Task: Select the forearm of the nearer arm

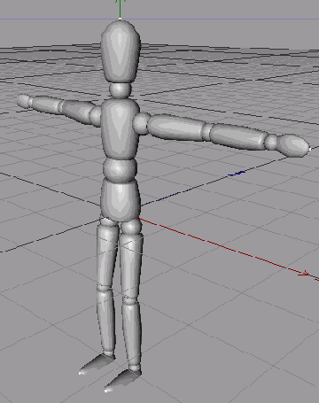Action: [x=238, y=137]
